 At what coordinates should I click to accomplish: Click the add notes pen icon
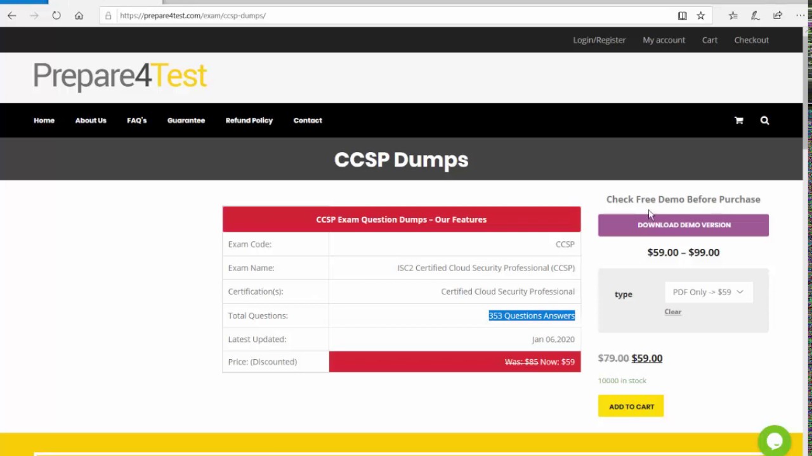[x=755, y=16]
